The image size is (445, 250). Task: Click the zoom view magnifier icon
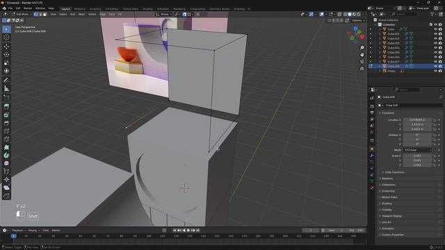362,48
